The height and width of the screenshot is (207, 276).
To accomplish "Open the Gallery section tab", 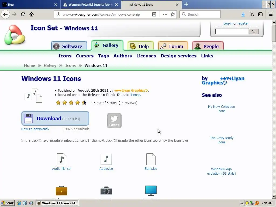I will (x=107, y=45).
